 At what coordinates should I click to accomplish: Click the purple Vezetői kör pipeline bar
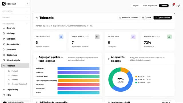[x=79, y=89]
